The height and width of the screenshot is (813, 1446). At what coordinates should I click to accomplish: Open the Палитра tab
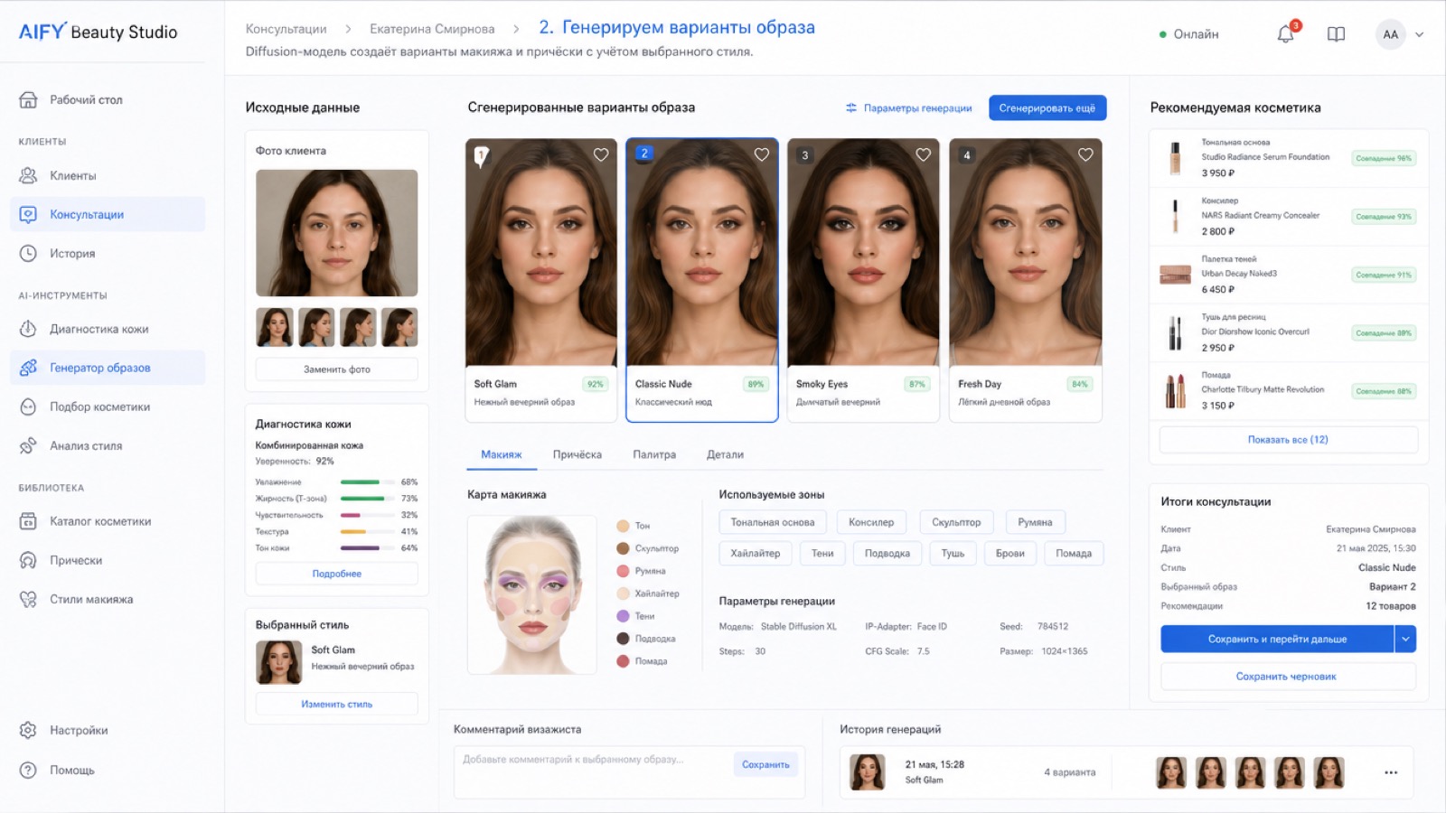coord(654,454)
